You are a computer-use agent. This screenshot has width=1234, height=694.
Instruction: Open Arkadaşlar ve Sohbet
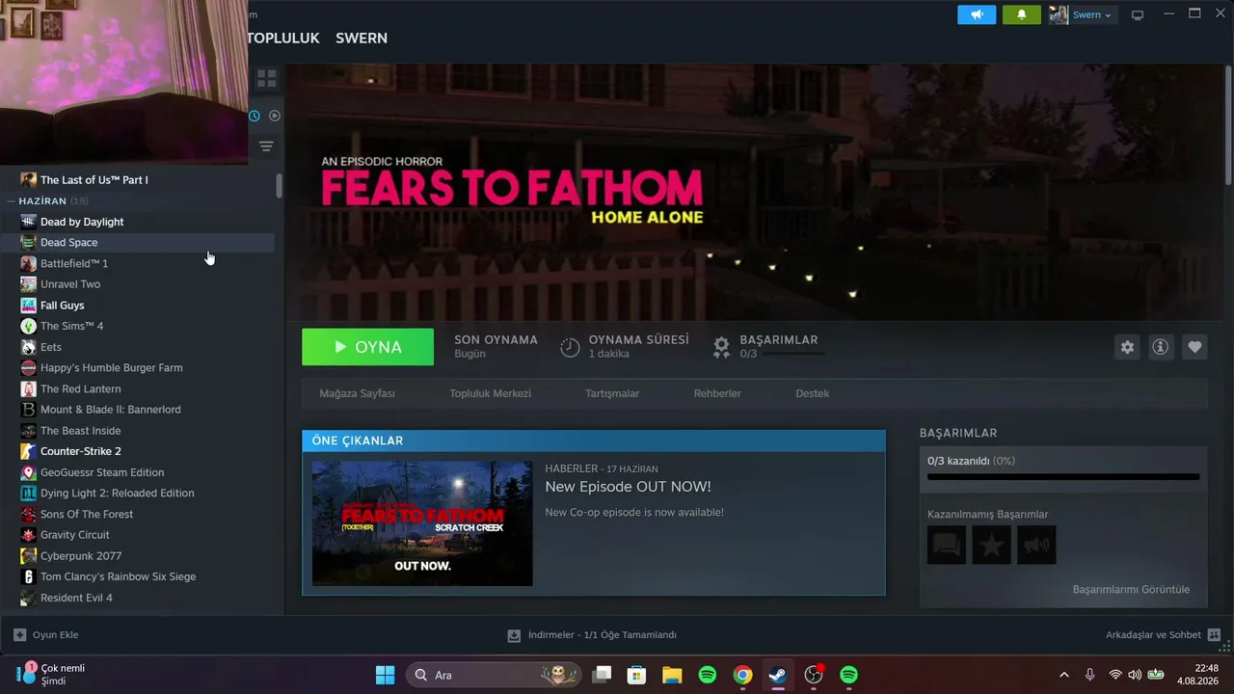pyautogui.click(x=1153, y=635)
